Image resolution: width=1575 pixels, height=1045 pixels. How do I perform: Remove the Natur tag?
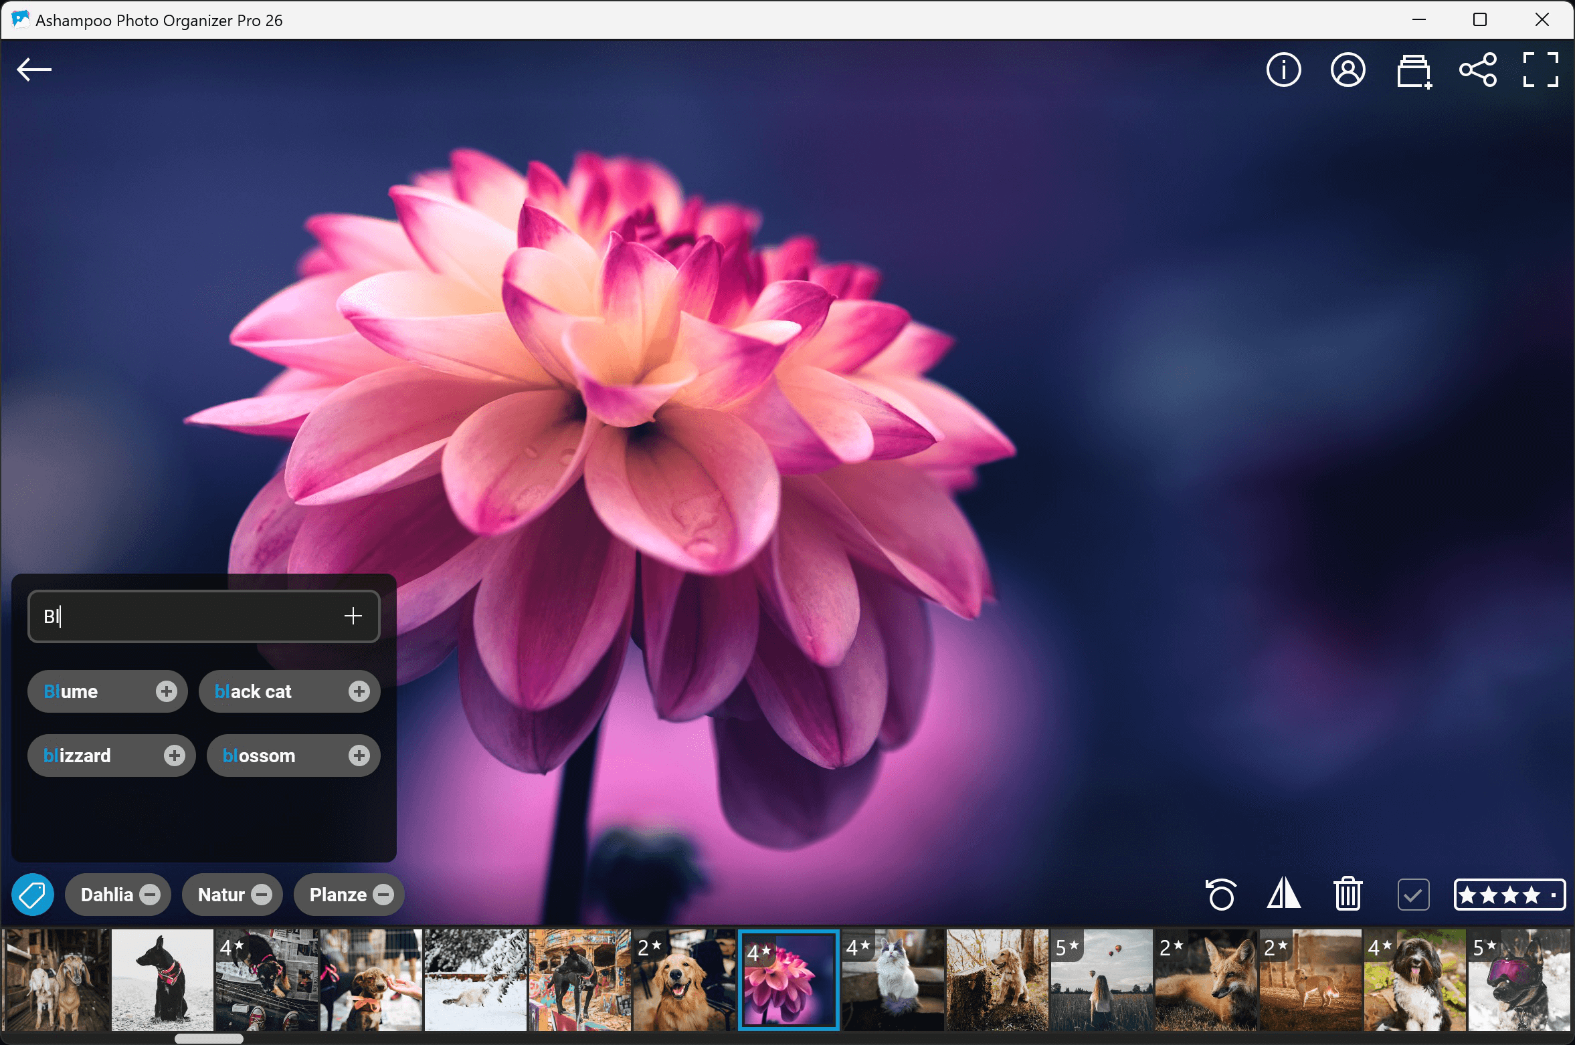[262, 894]
